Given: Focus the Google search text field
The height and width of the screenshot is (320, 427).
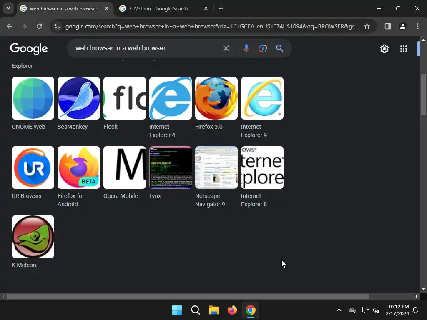Looking at the screenshot, I should point(147,48).
